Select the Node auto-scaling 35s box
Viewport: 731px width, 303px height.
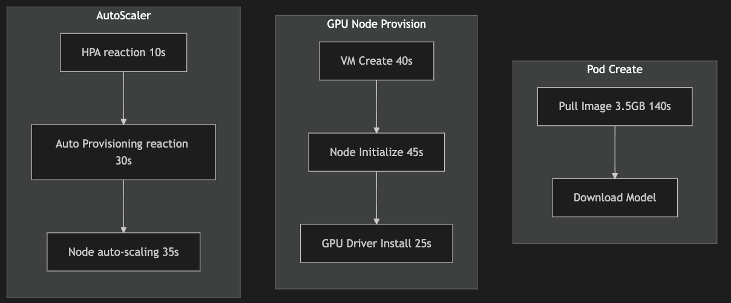coord(123,252)
